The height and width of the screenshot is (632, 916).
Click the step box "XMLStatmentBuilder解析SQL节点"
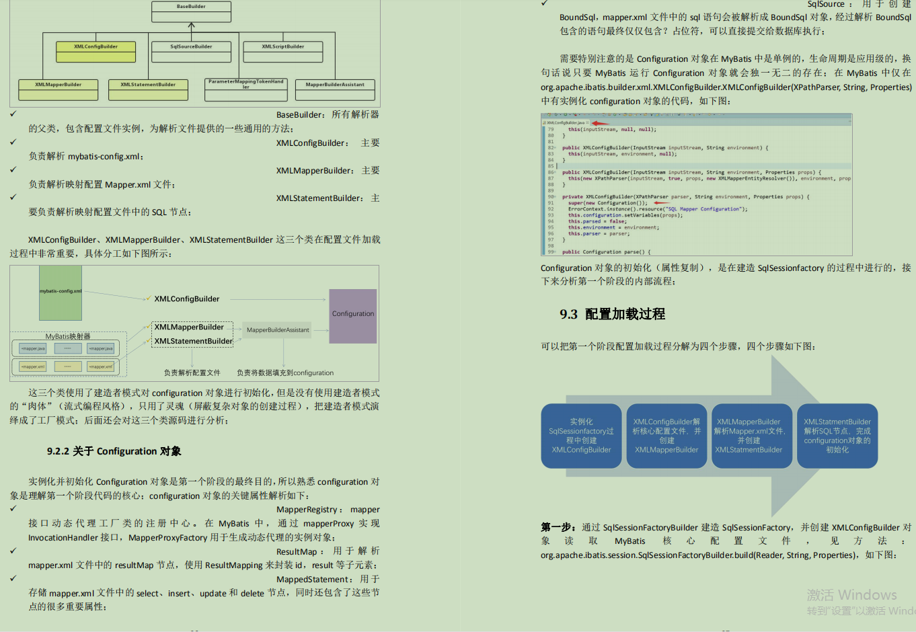pyautogui.click(x=837, y=436)
